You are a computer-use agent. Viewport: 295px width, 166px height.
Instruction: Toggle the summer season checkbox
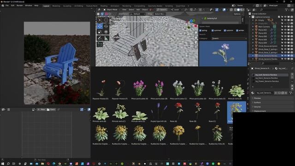[212, 30]
